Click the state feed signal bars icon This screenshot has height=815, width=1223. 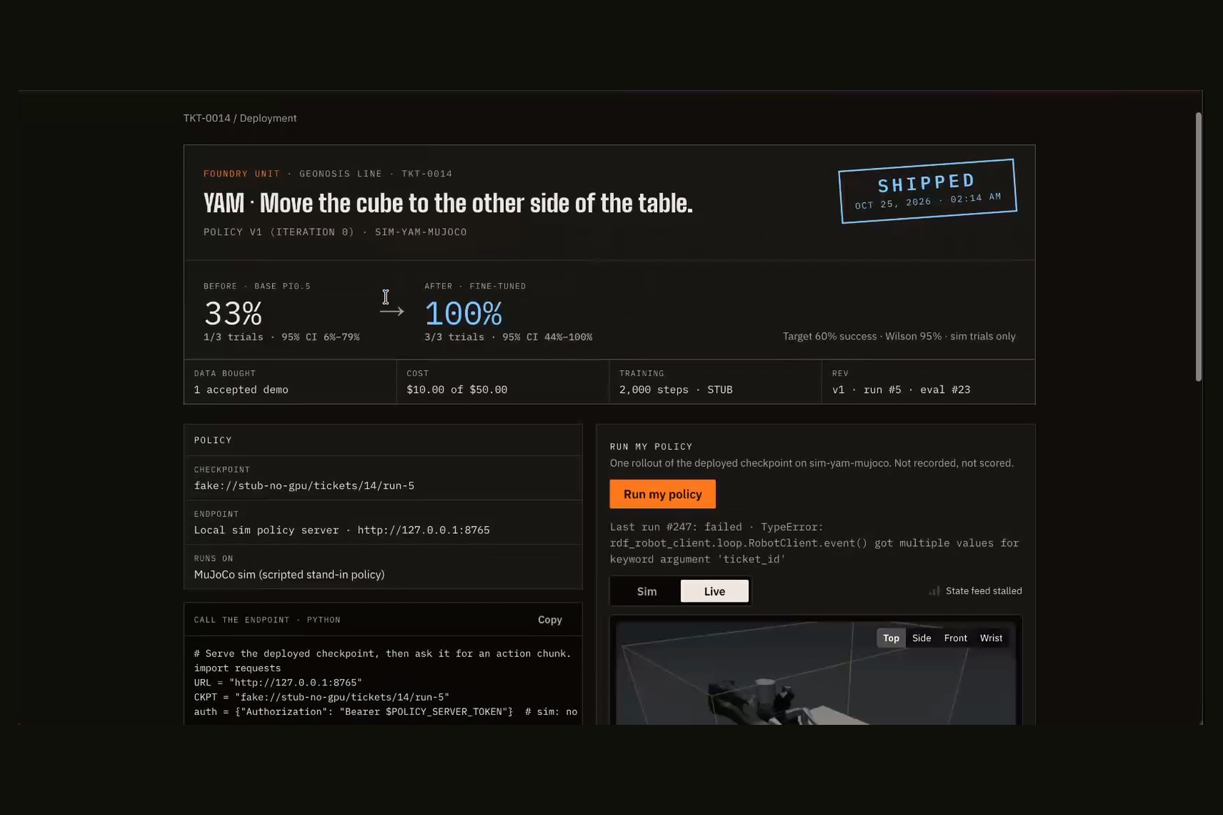(935, 591)
